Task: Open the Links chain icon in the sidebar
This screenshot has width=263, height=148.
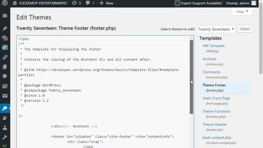Action: (x=5, y=57)
